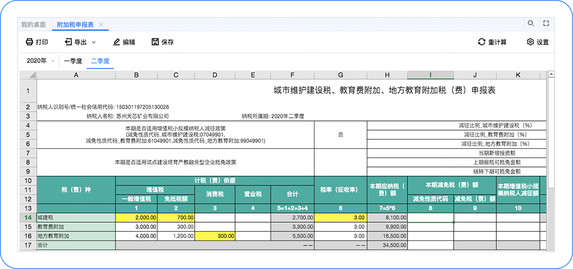This screenshot has width=573, height=269.
Task: Select the 一季度 quarter tab
Action: pos(73,61)
